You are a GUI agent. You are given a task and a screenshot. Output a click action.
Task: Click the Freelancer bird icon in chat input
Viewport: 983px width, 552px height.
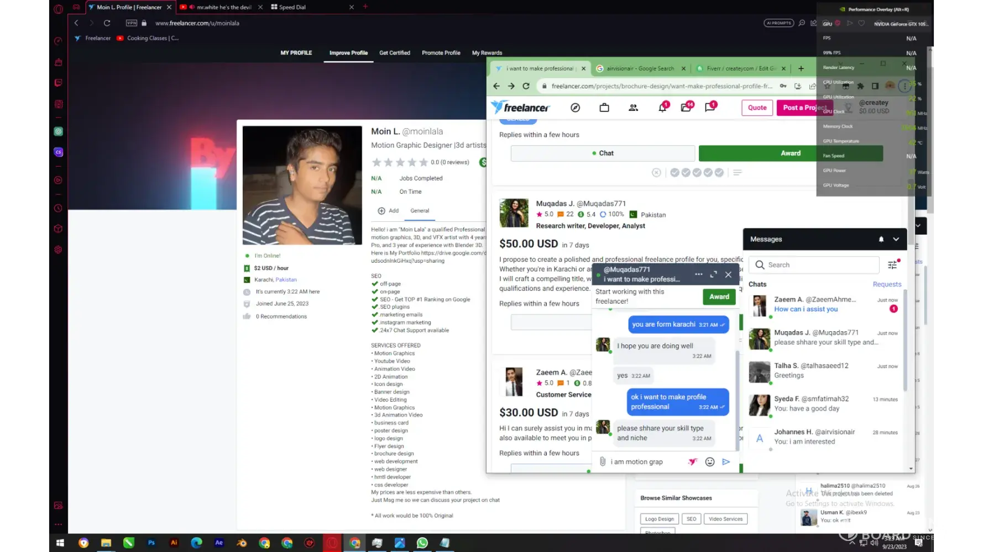pyautogui.click(x=693, y=461)
